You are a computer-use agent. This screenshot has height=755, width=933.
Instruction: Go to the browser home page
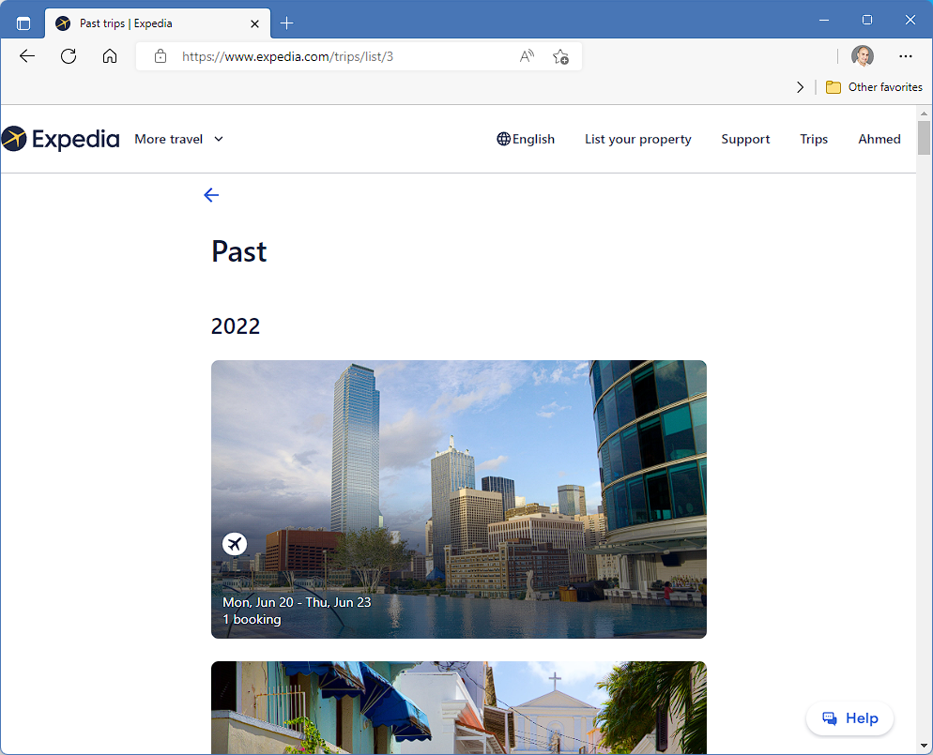[x=110, y=56]
